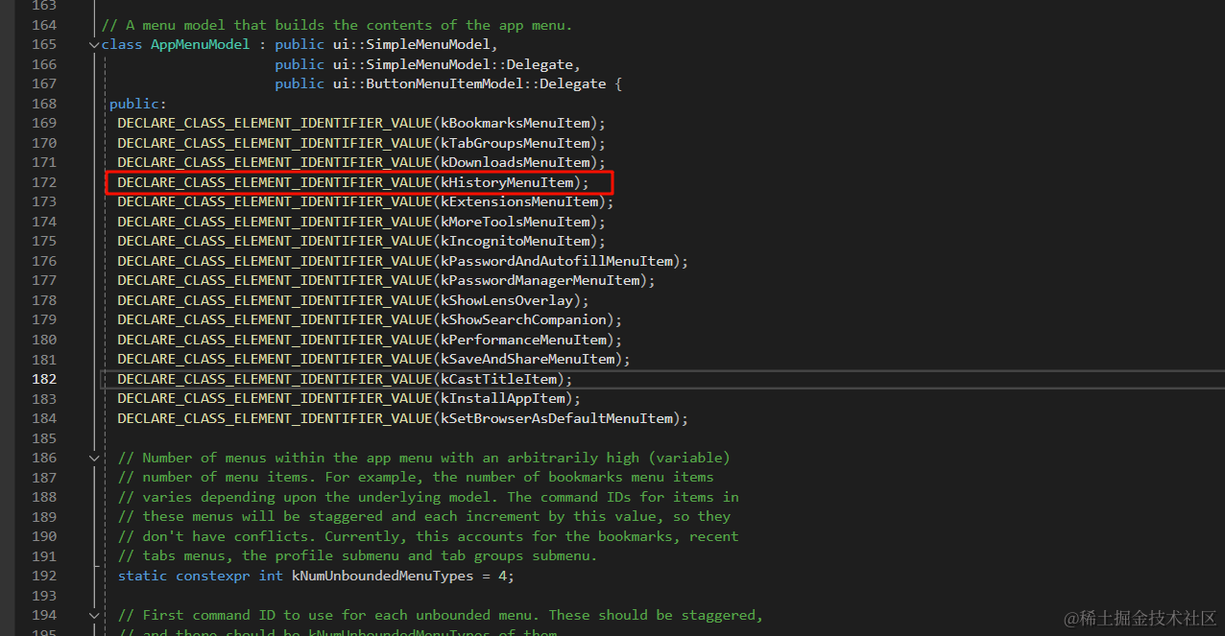This screenshot has height=636, width=1225.
Task: Click the DECLARE_CLASS_ELEMENT_IDENTIFIER_VALUE macro on line 169
Action: tap(276, 123)
